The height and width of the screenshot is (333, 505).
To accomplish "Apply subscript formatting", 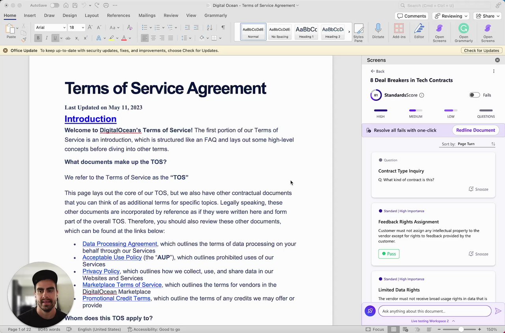I will [x=77, y=38].
